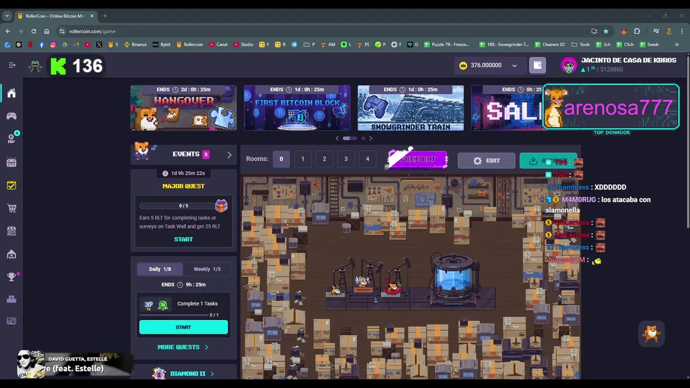Open the sidebar icon with R badge
This screenshot has height=388, width=690.
pyautogui.click(x=12, y=138)
